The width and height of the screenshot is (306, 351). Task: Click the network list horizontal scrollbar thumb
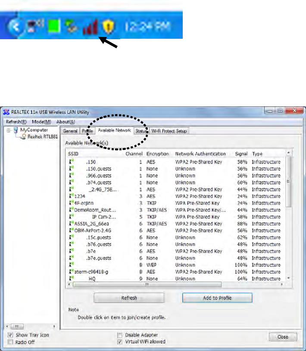147,285
